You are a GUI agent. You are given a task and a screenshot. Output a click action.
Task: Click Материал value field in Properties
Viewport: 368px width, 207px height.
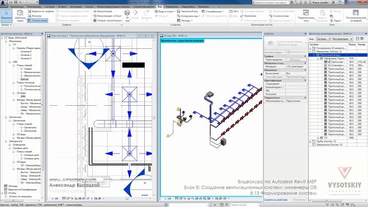(x=296, y=67)
